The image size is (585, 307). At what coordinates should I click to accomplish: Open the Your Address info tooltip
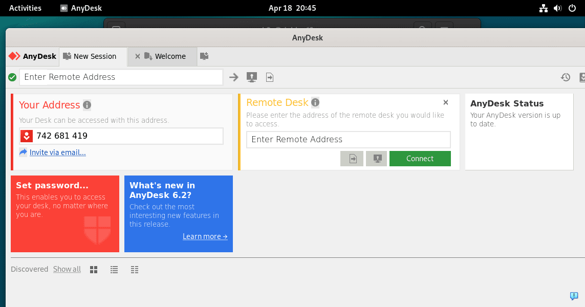[86, 105]
